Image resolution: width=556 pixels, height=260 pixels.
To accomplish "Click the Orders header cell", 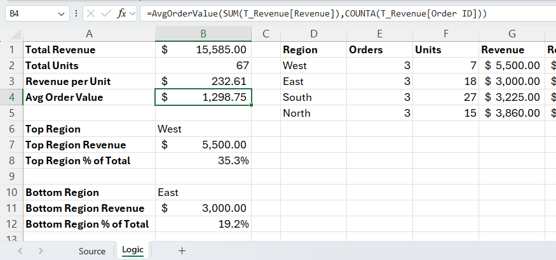I will pos(379,49).
